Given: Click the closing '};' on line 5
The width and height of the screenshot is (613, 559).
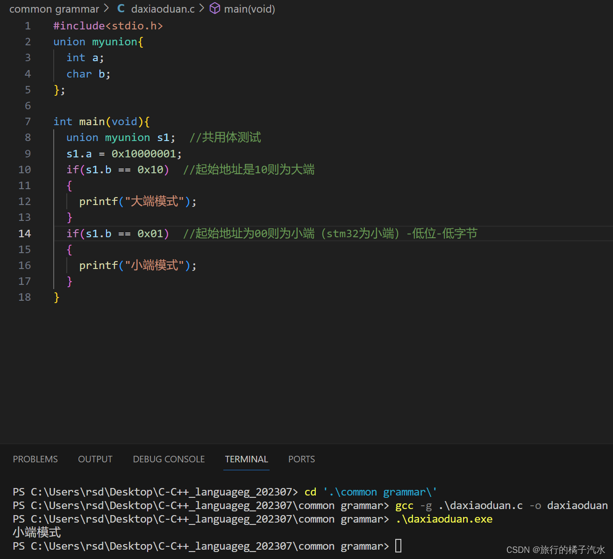Looking at the screenshot, I should click(59, 90).
